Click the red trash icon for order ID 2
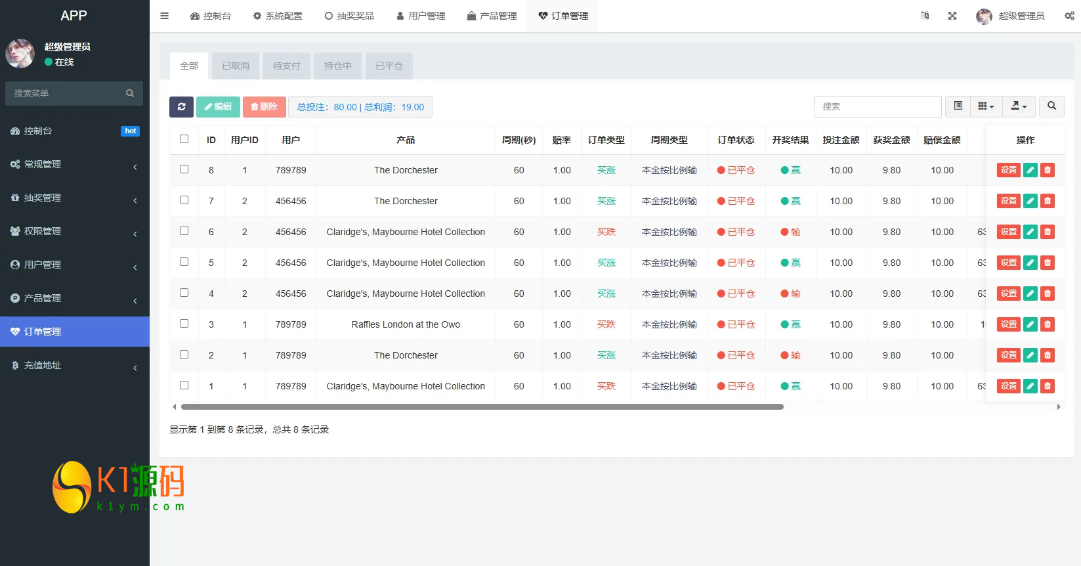Viewport: 1081px width, 566px height. click(1048, 355)
